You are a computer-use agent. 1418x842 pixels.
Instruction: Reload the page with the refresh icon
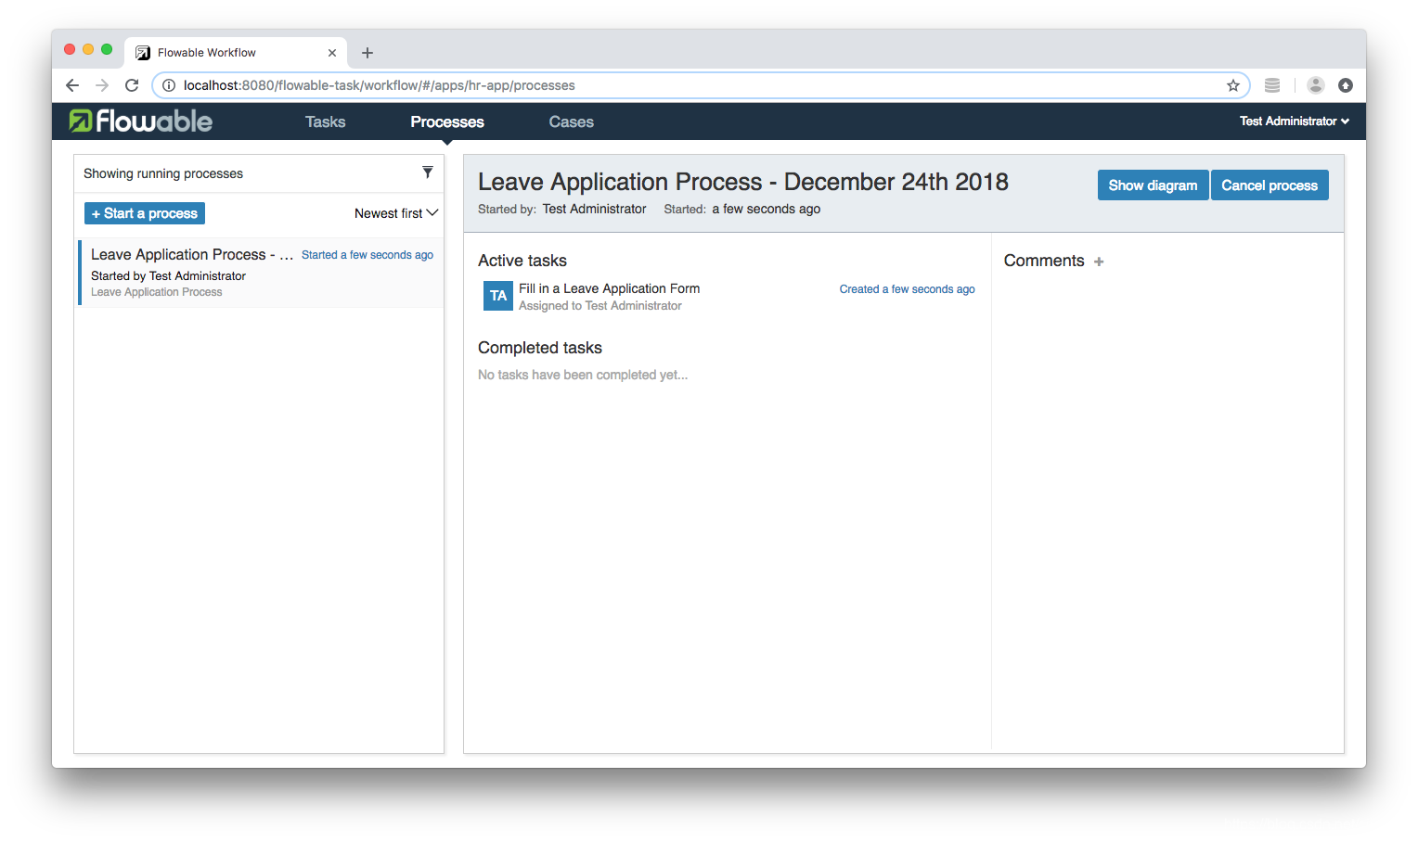(132, 85)
